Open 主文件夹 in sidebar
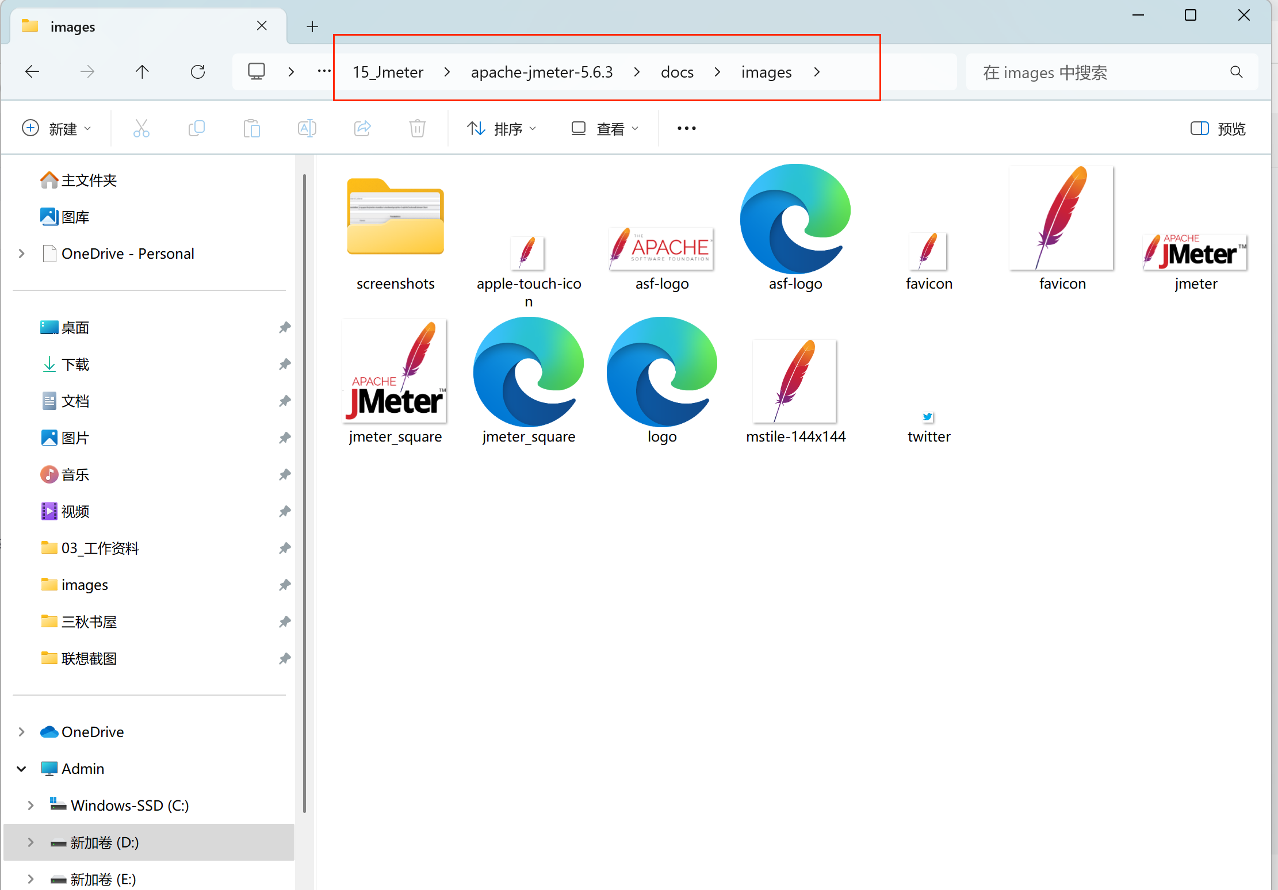 click(79, 181)
